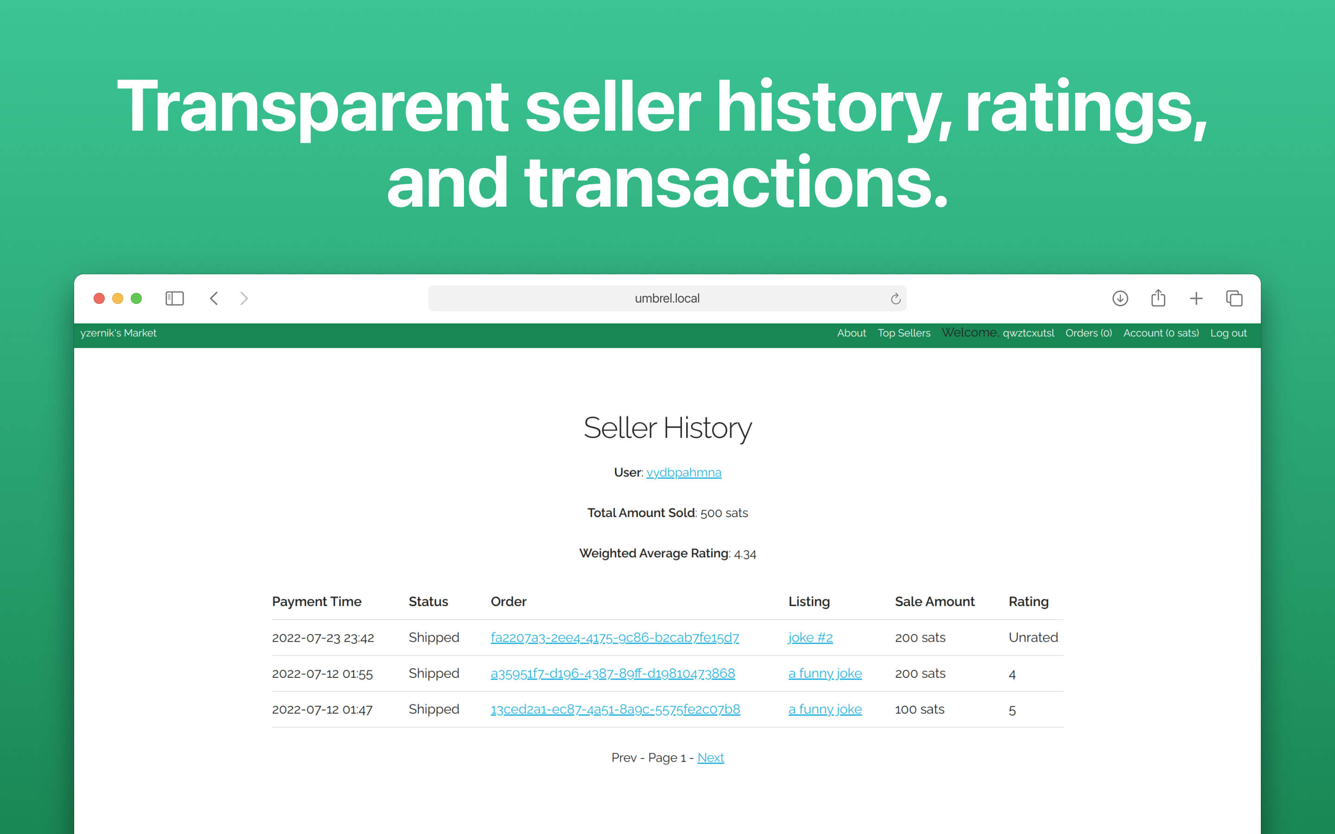
Task: Open seller profile vydbpahmna
Action: (684, 473)
